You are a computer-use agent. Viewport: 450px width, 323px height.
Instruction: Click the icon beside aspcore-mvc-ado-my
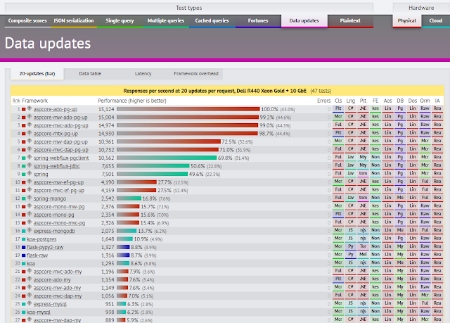(30, 271)
